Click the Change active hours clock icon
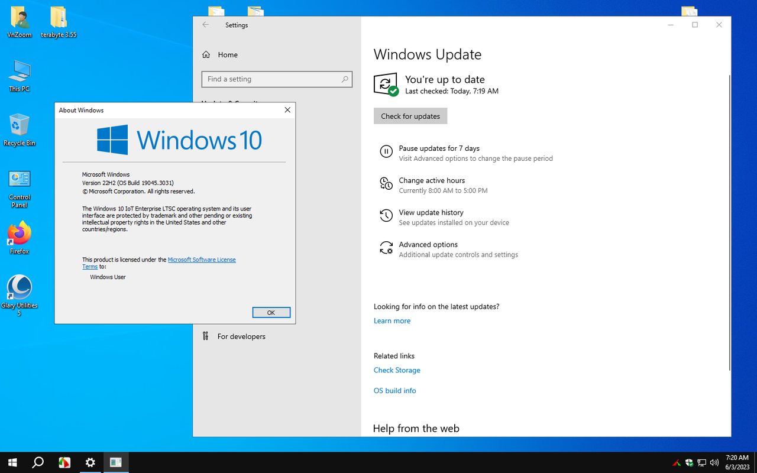 386,184
